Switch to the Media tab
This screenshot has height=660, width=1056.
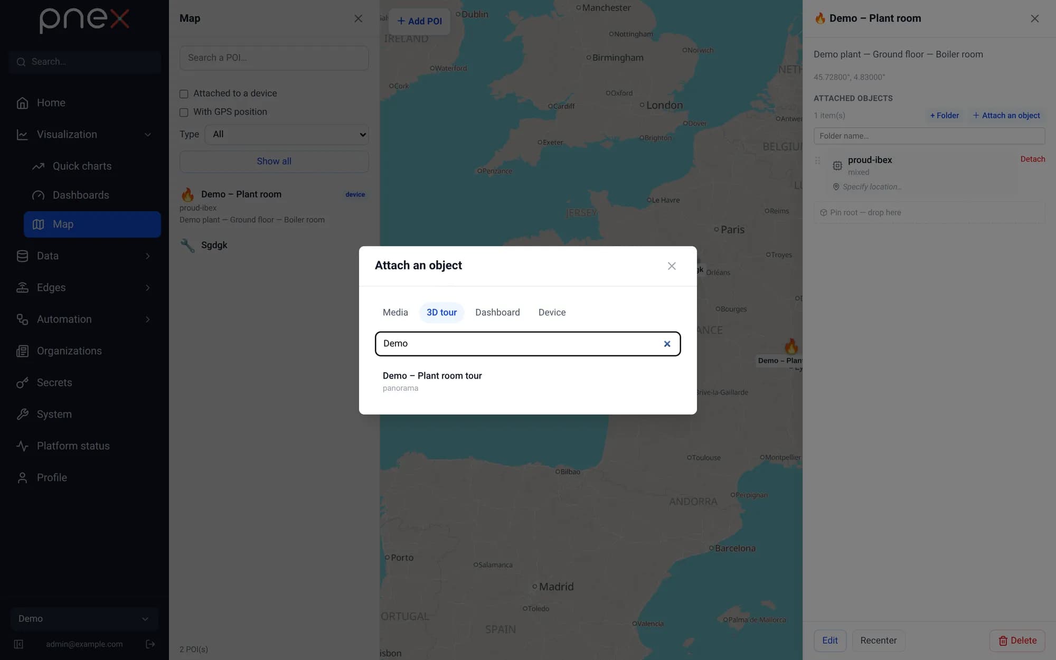(x=395, y=313)
